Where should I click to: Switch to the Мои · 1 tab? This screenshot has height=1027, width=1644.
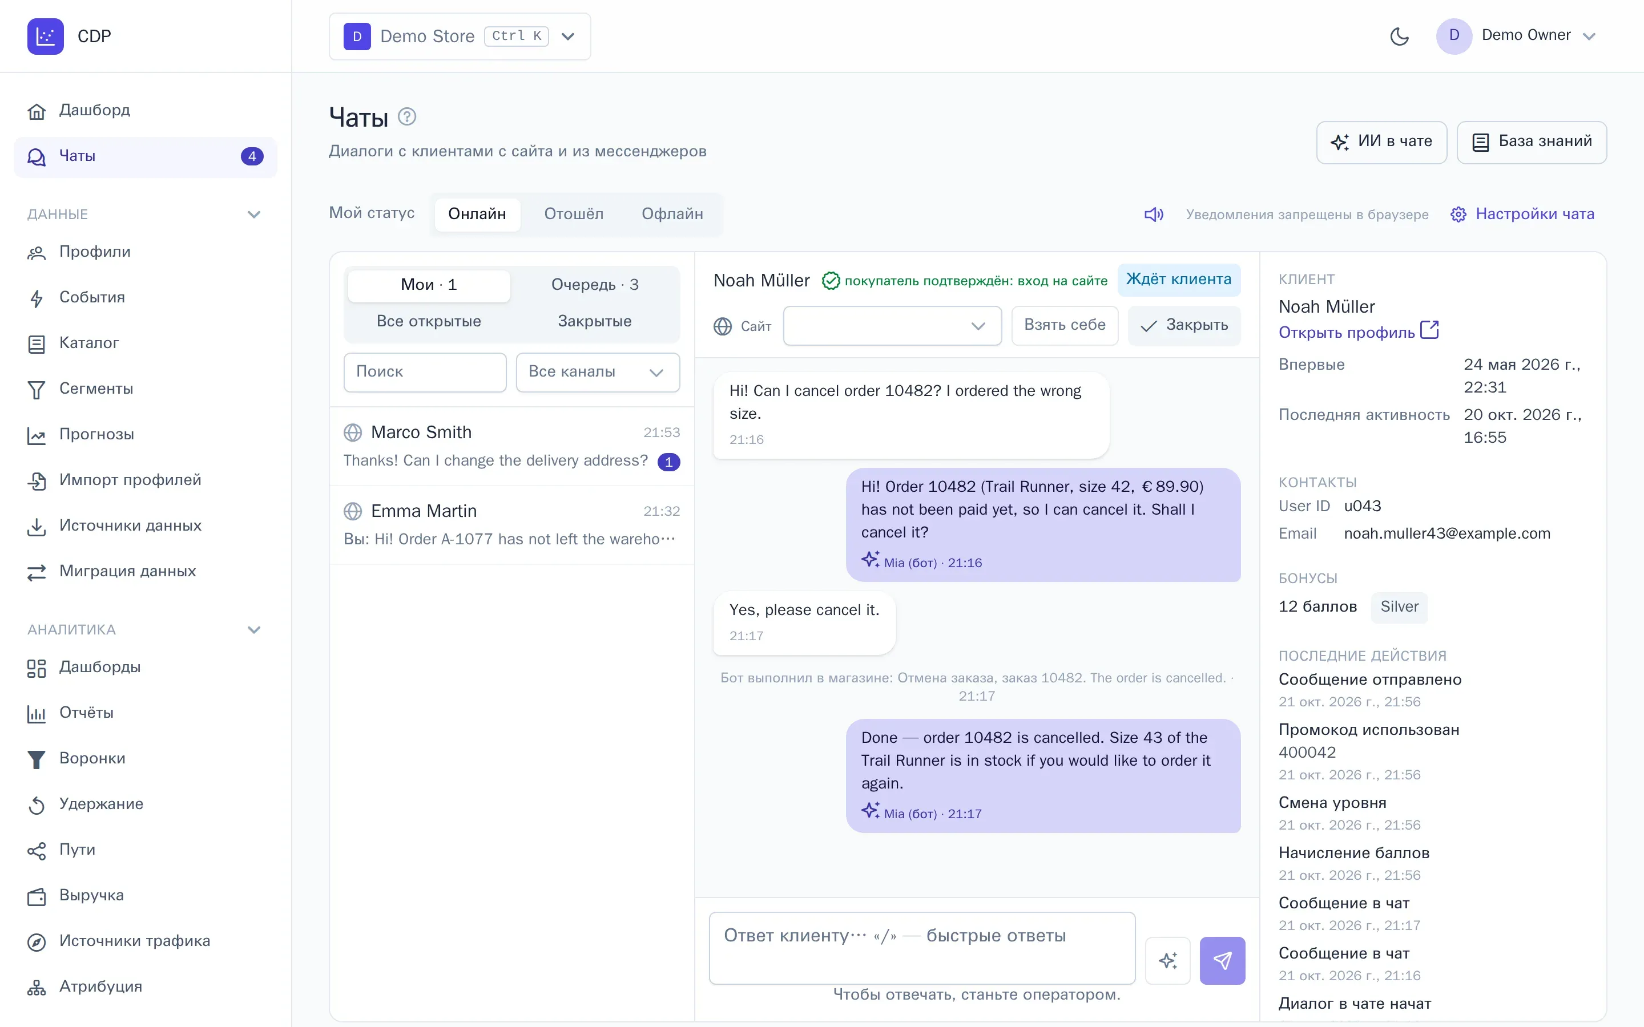point(429,285)
